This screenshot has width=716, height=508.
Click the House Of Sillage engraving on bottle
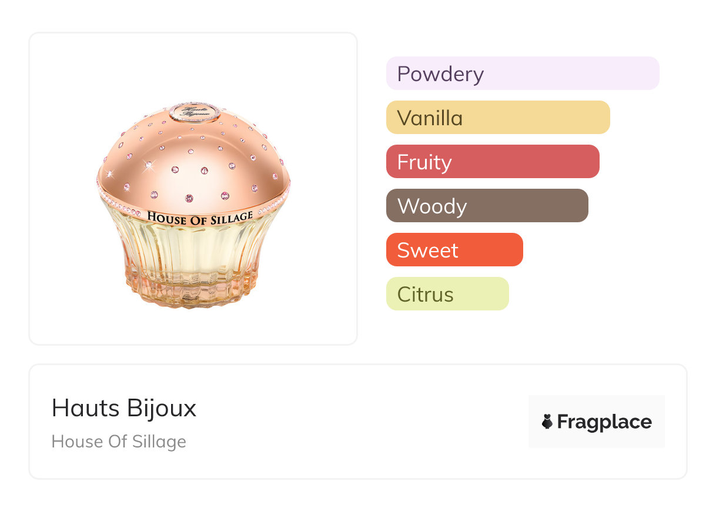[200, 218]
